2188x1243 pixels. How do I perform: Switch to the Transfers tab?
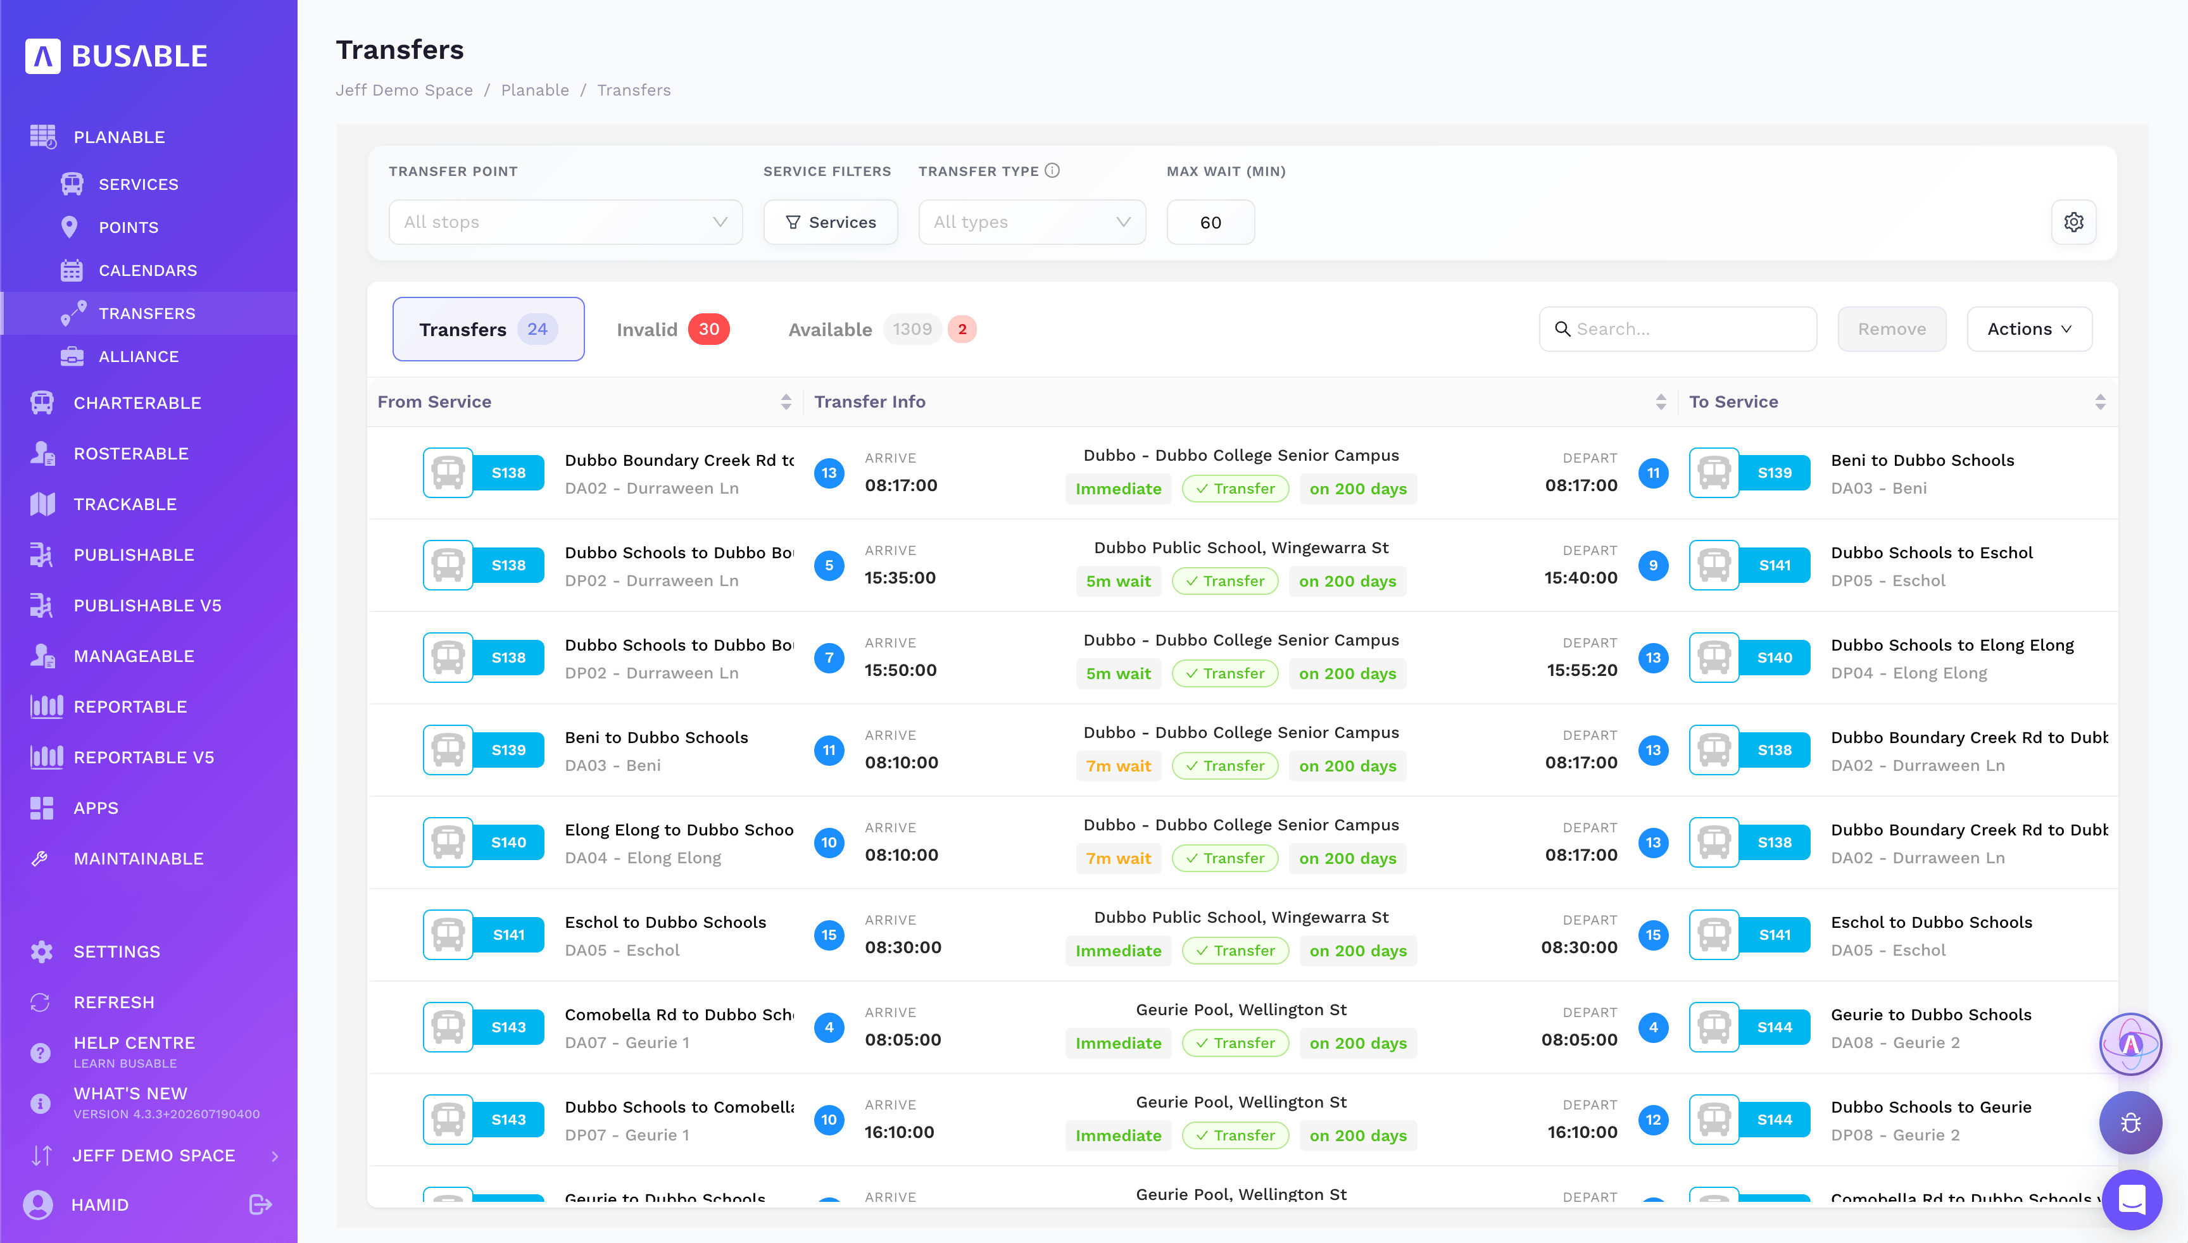pos(489,330)
